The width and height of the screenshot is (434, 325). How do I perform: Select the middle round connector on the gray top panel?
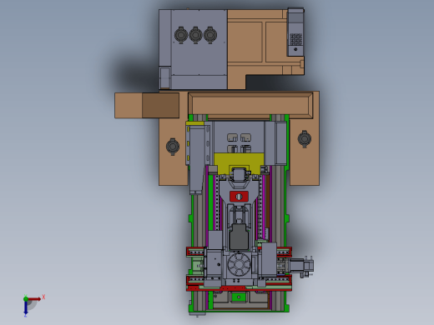tap(195, 35)
